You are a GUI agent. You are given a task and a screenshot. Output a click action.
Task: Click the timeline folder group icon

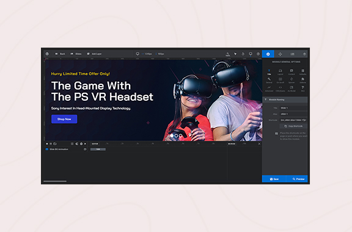point(55,144)
